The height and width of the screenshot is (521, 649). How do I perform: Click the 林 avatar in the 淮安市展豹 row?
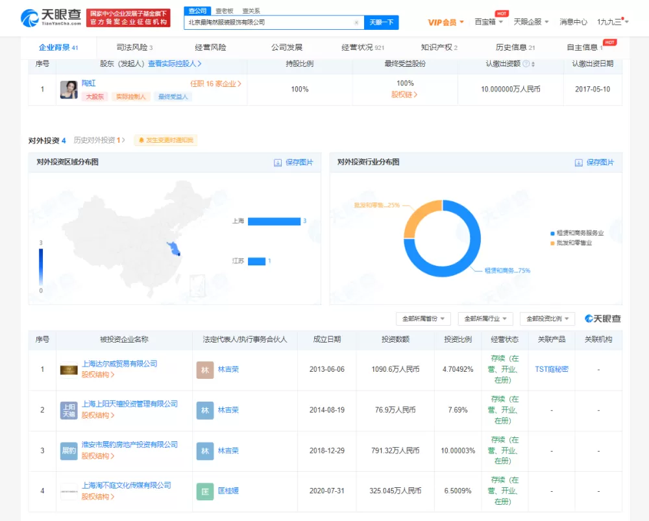(205, 451)
